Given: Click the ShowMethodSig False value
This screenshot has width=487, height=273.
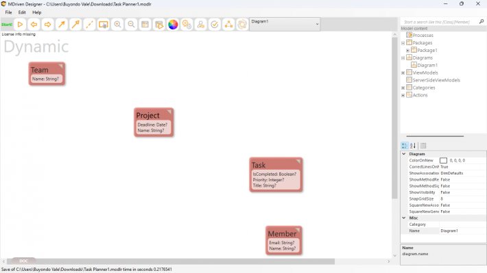Looking at the screenshot, I should [x=462, y=186].
